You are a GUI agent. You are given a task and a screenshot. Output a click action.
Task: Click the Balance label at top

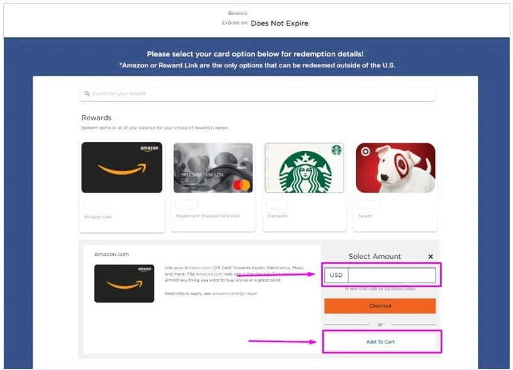(x=238, y=13)
